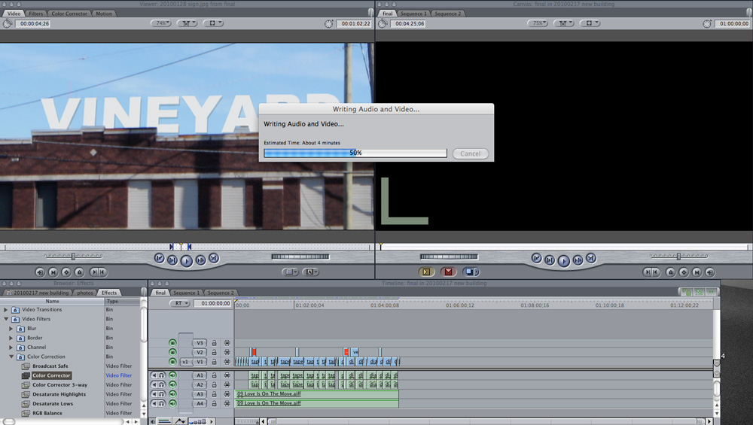Click Mark In/Out button in Viewer
The image size is (753, 425).
[98, 272]
